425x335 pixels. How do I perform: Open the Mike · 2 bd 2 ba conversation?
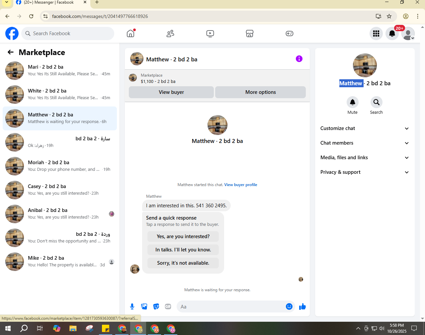pyautogui.click(x=60, y=262)
